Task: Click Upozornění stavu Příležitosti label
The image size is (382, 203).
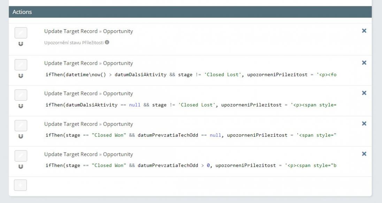Action: pos(74,42)
